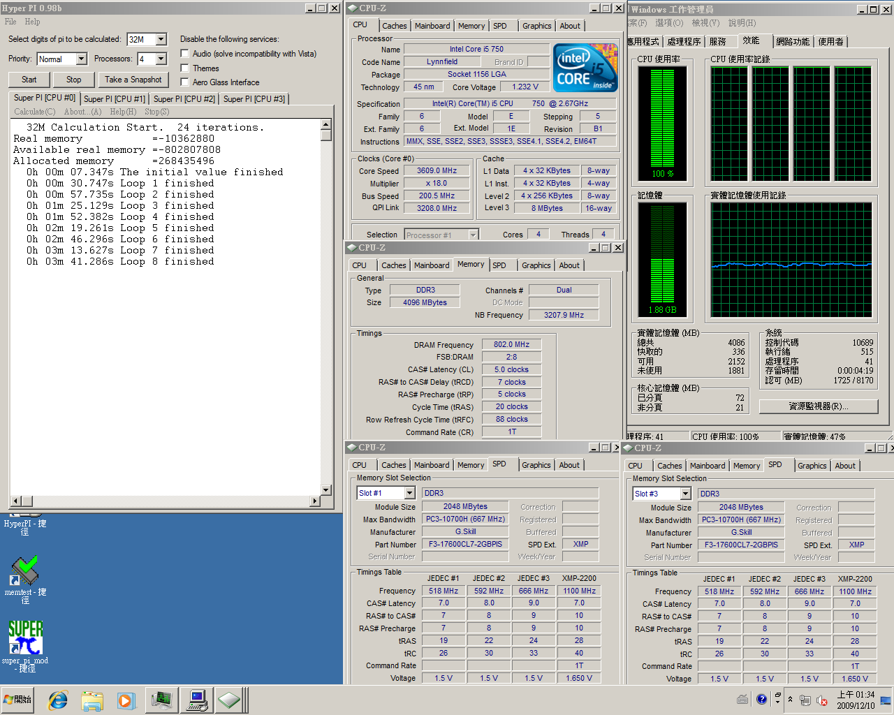Switch to the Super PI [CPU #2] tab

(184, 99)
